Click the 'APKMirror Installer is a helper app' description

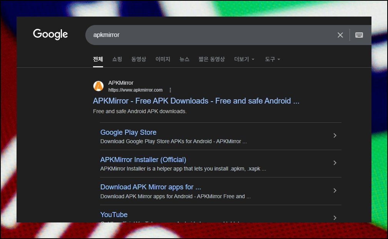pyautogui.click(x=183, y=169)
